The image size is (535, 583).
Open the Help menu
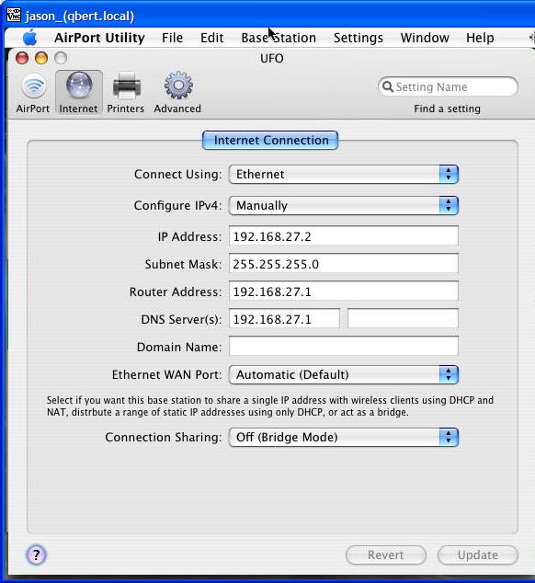(480, 38)
